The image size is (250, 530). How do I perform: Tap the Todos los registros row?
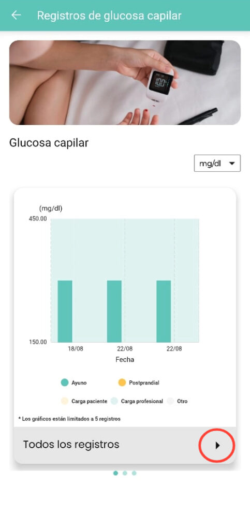(x=125, y=445)
